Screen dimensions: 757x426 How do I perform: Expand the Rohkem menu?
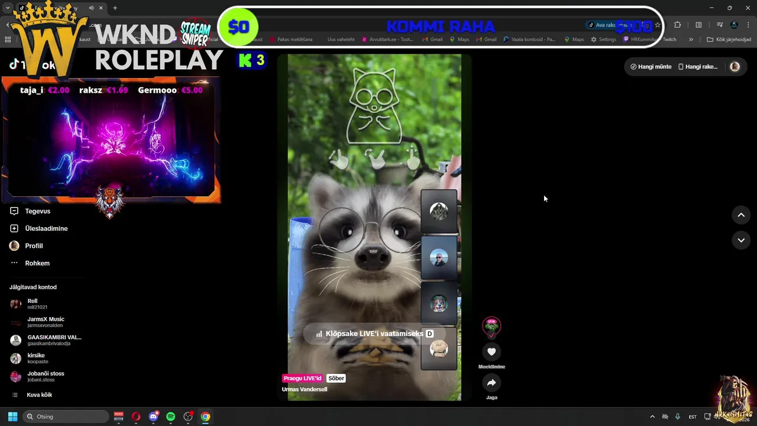pyautogui.click(x=30, y=263)
